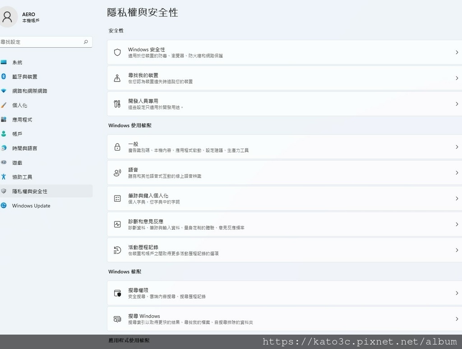Click the shield icon of Windows 安全性
This screenshot has width=462, height=349.
coord(117,52)
